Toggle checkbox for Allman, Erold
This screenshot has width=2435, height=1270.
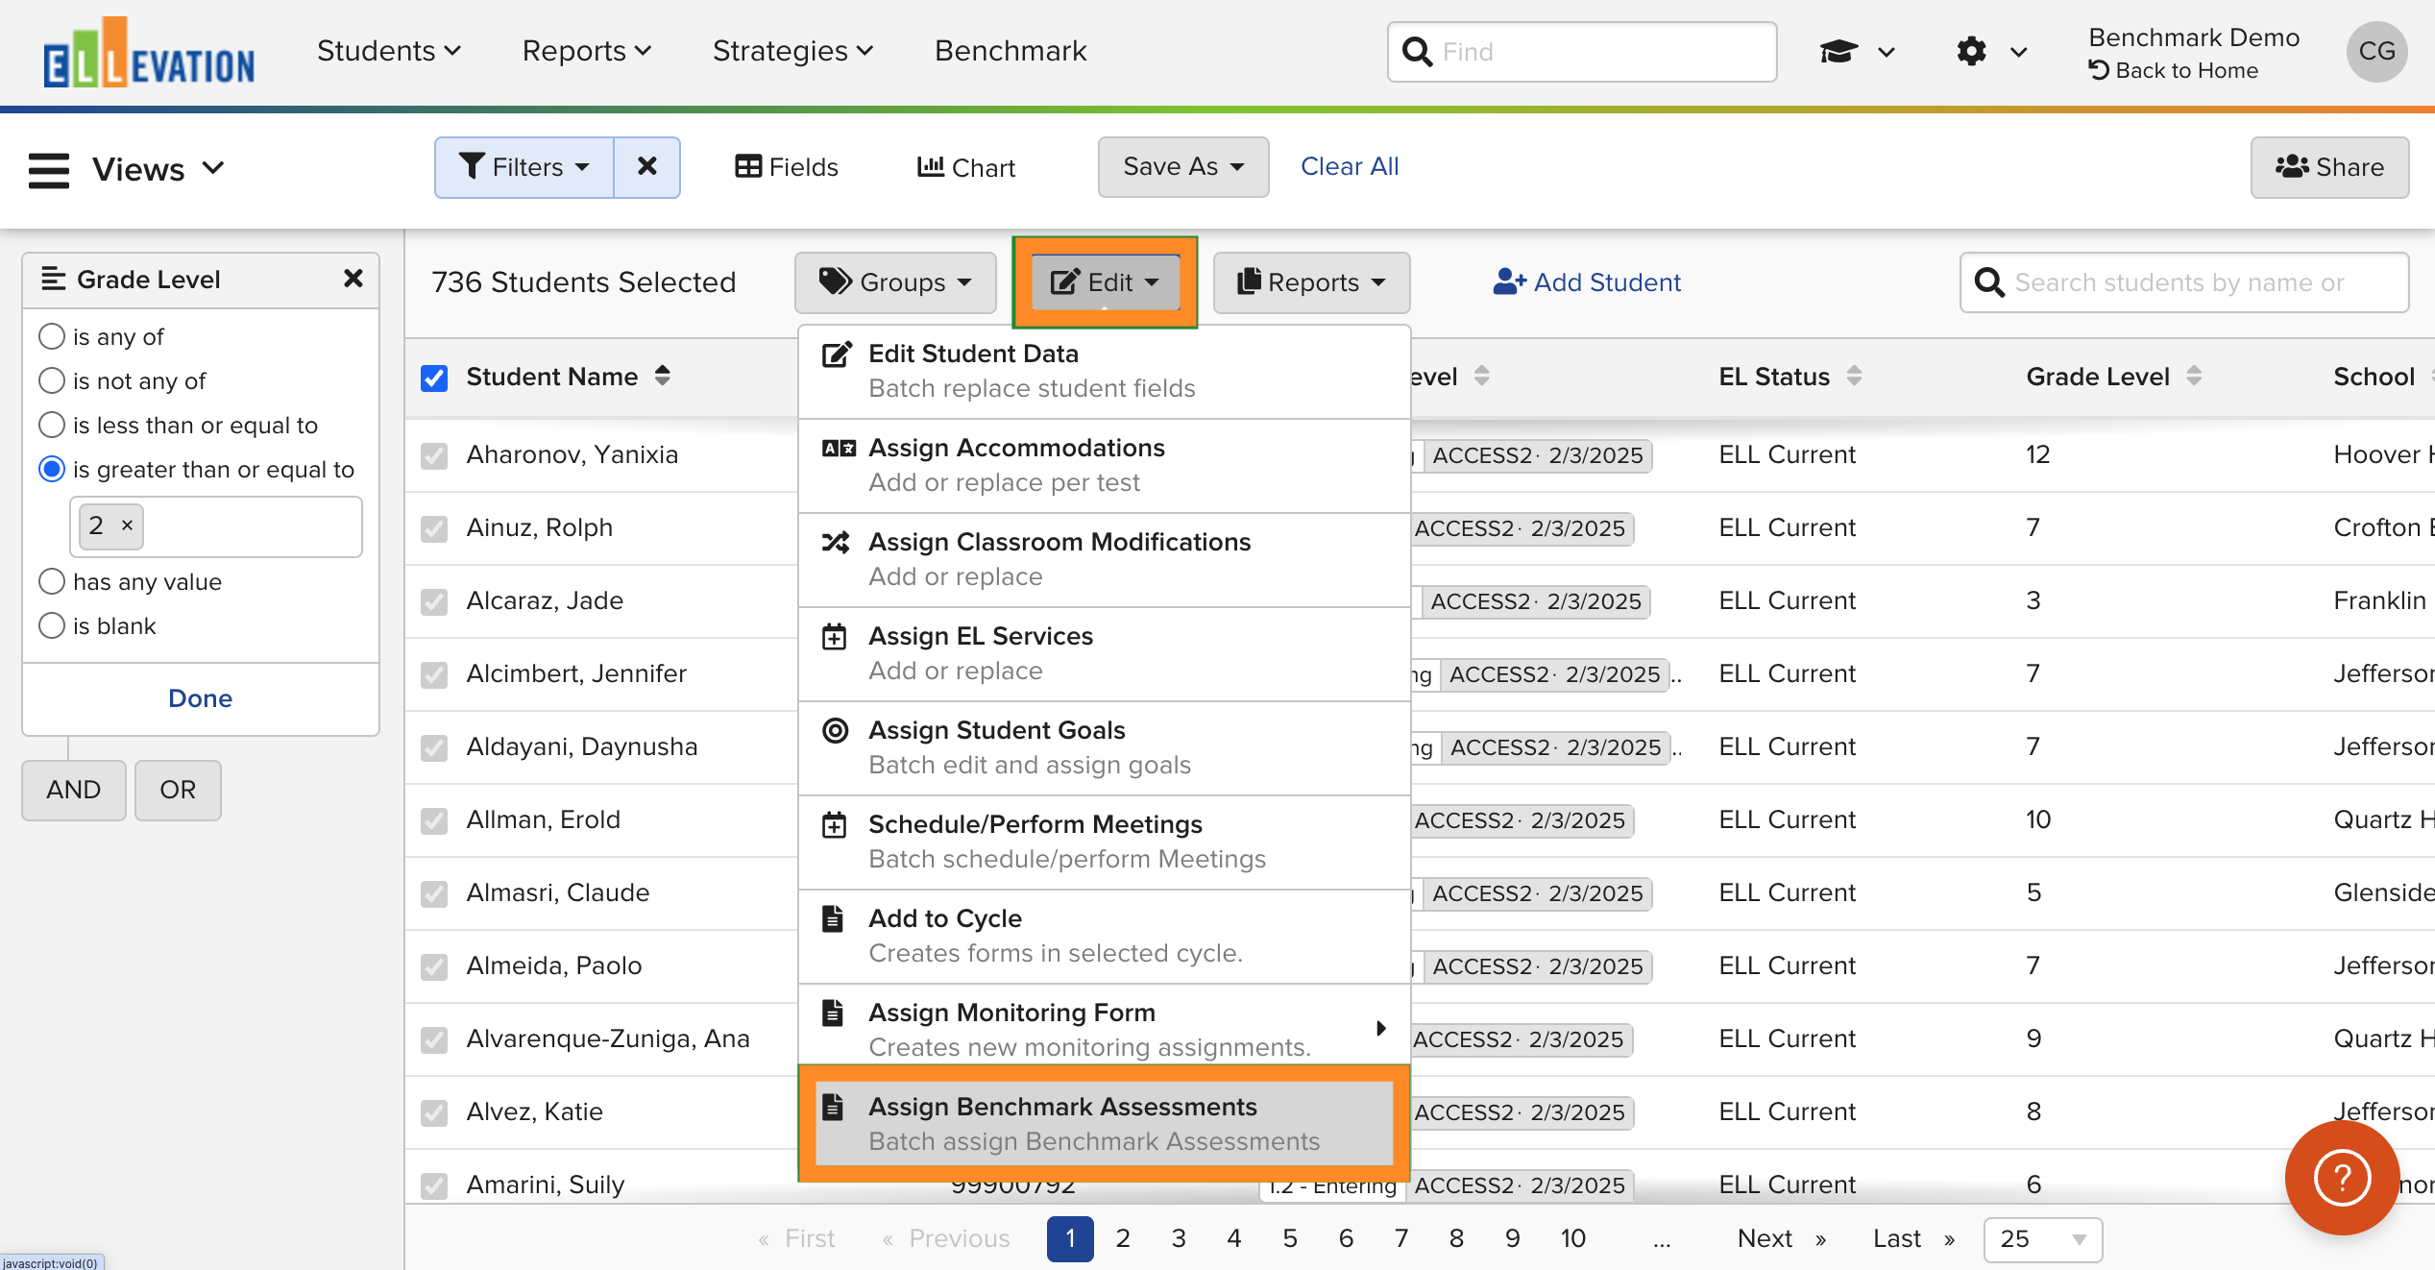[434, 820]
